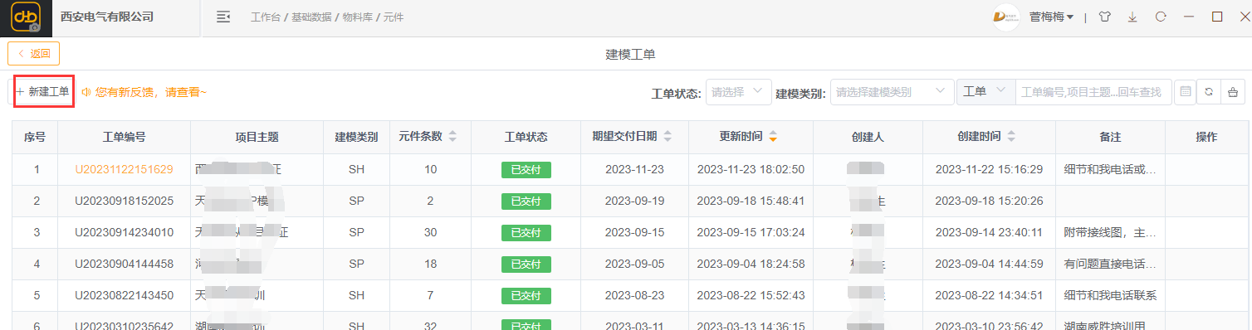Click the 新建工单 button
Image resolution: width=1252 pixels, height=330 pixels.
coord(44,92)
